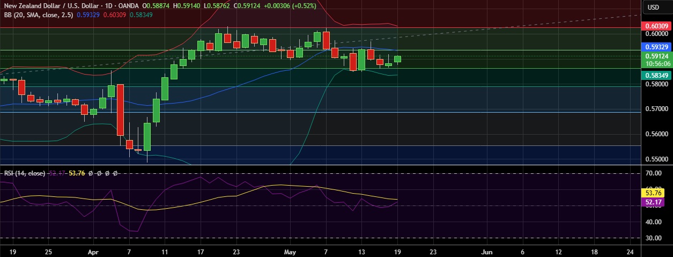
Task: Click the 0.57000 price scale label
Action: coord(657,109)
